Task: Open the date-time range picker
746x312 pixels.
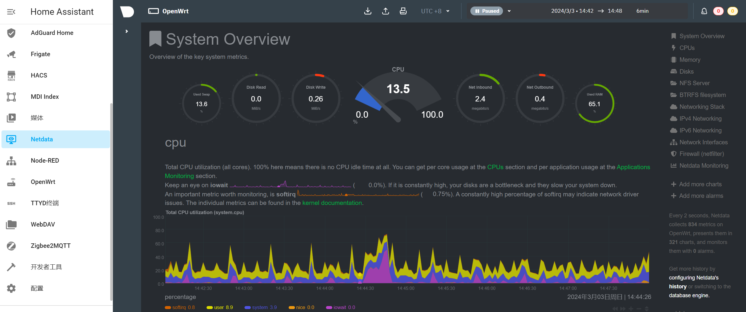Action: (600, 11)
